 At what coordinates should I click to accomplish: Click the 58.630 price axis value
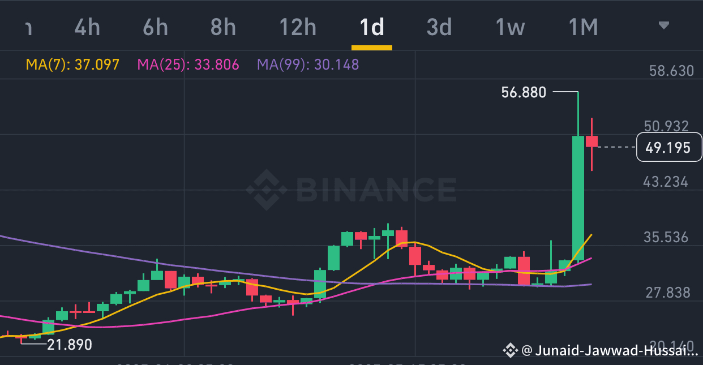[x=672, y=71]
